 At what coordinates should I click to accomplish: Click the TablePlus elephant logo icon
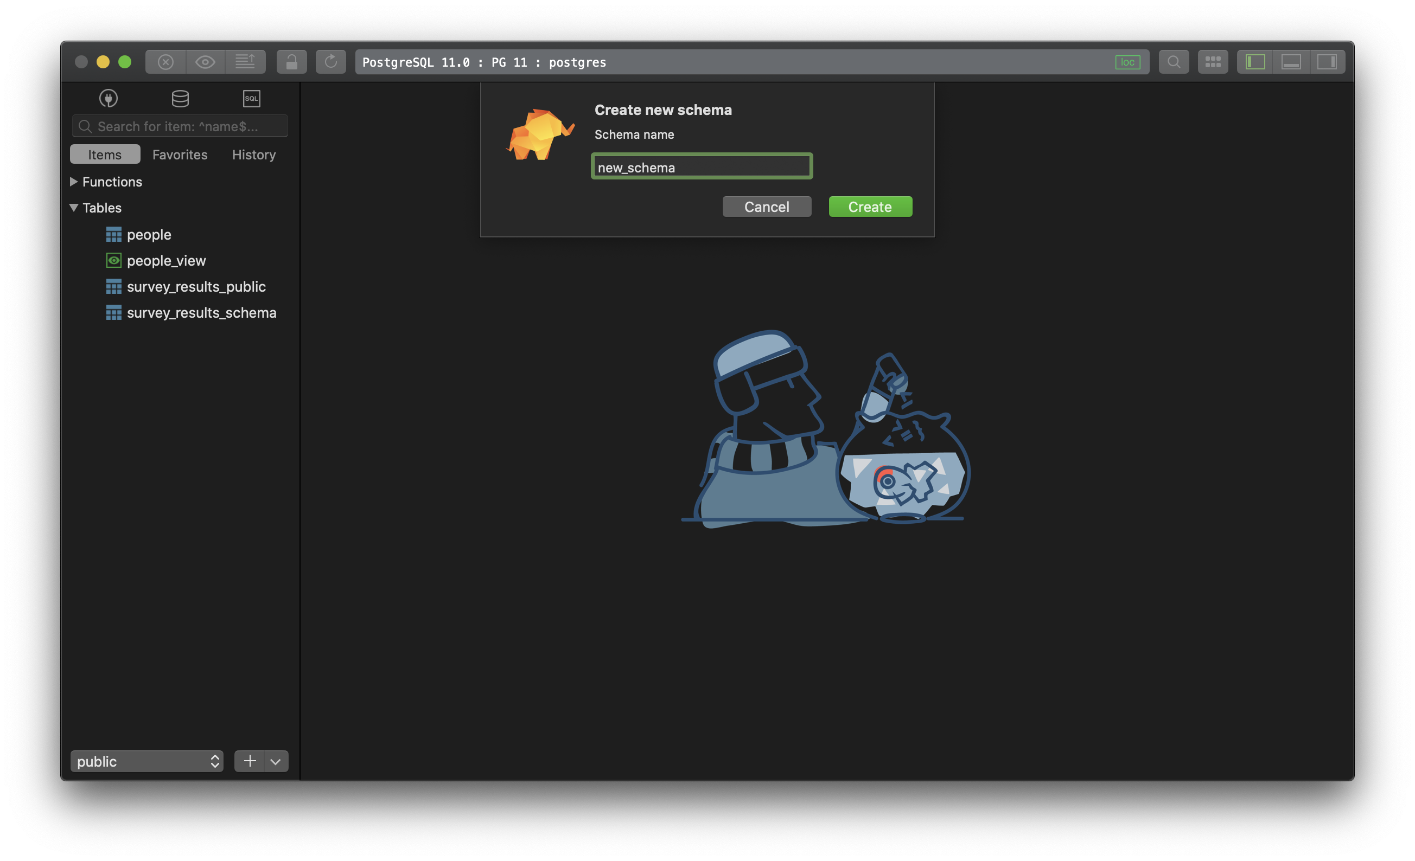pos(540,136)
